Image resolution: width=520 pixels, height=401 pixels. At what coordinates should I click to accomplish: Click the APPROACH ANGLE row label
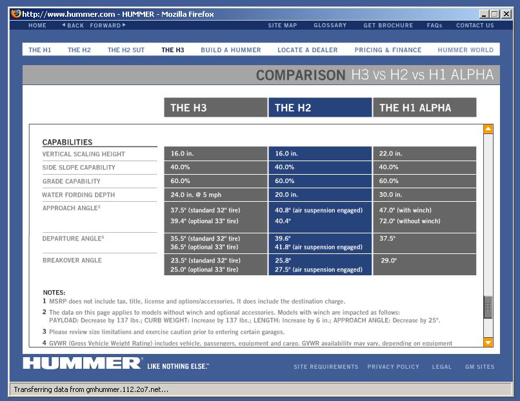72,208
